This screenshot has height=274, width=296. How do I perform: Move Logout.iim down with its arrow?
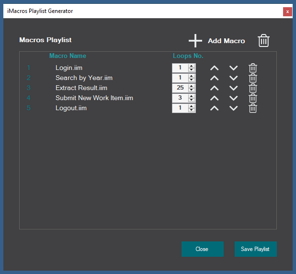(234, 108)
